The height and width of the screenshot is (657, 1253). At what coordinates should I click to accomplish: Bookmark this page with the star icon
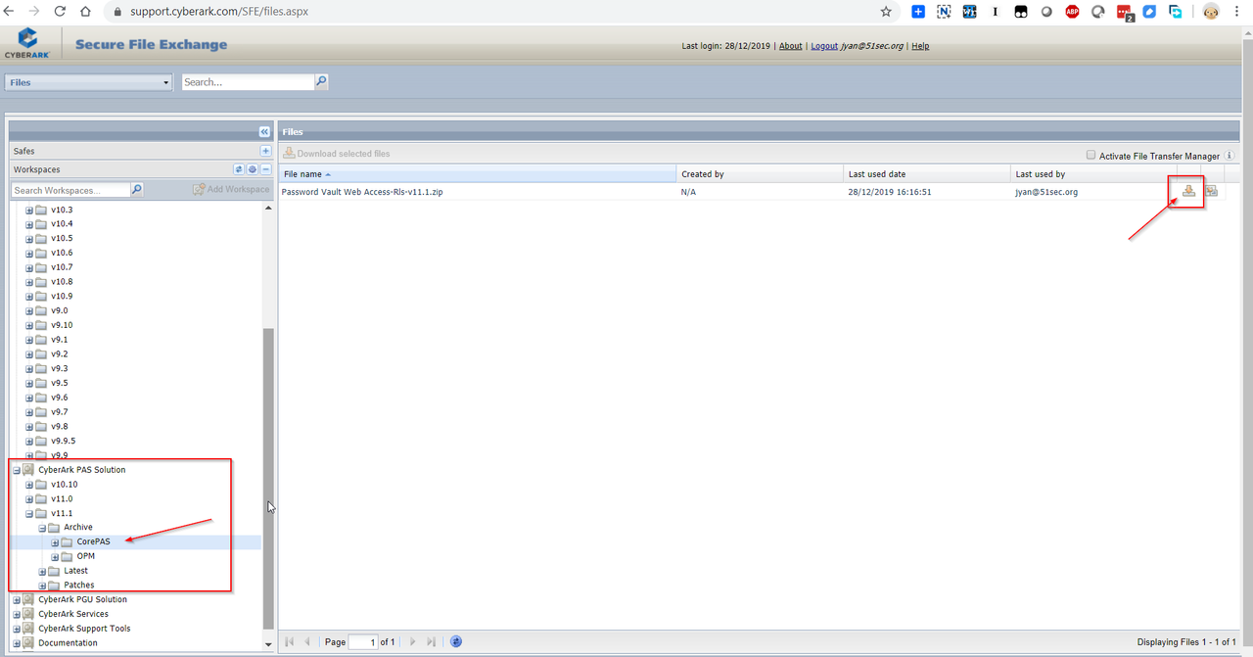tap(886, 12)
